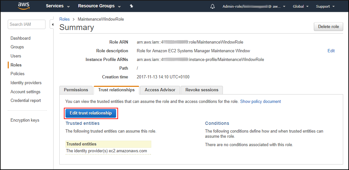Click the Delete role button
The width and height of the screenshot is (349, 170).
(328, 27)
